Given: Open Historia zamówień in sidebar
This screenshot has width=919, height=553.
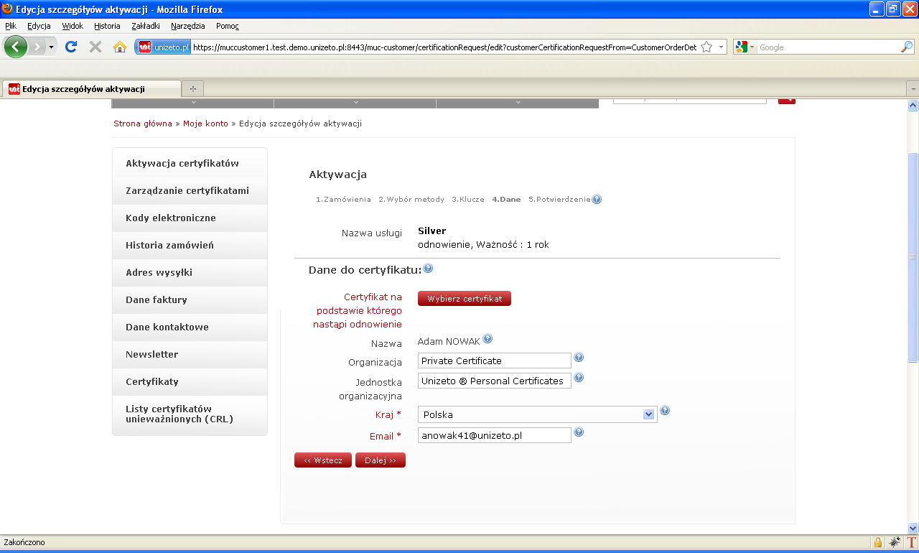Looking at the screenshot, I should 190,245.
